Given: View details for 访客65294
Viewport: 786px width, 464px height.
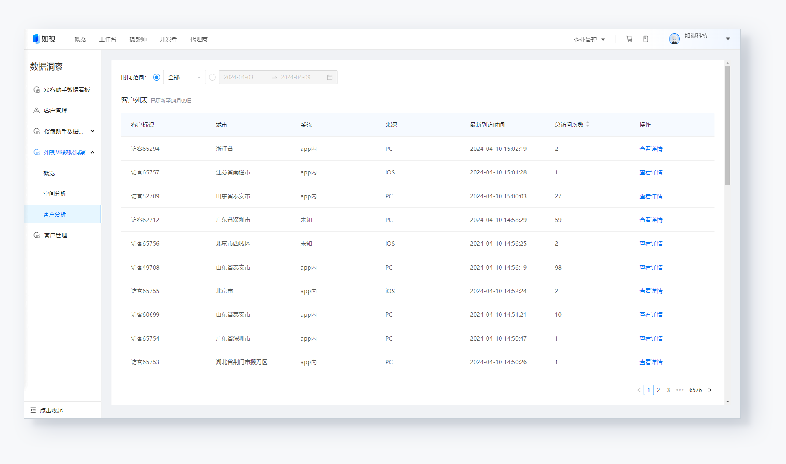Looking at the screenshot, I should [x=651, y=149].
